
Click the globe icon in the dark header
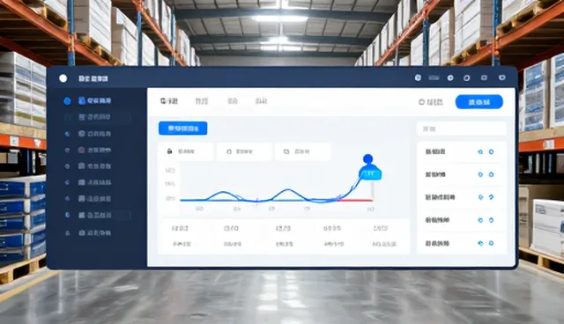418,77
